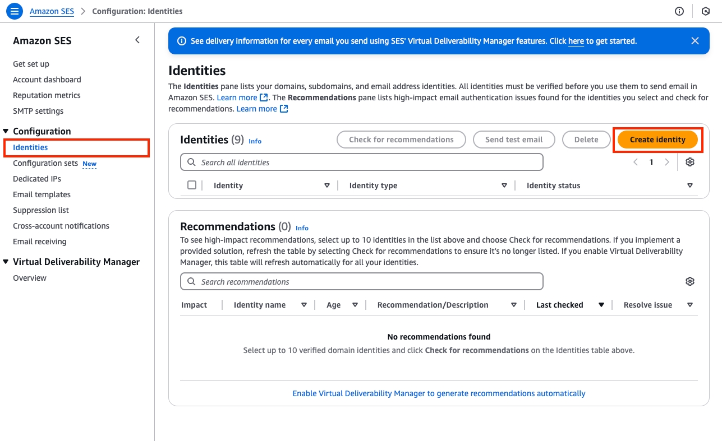Dismiss the blue Virtual Deliverability Manager banner
The height and width of the screenshot is (441, 722).
coord(695,41)
